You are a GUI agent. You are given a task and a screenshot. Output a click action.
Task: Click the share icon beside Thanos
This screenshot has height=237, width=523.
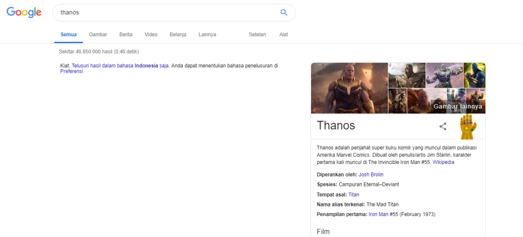[x=443, y=127]
